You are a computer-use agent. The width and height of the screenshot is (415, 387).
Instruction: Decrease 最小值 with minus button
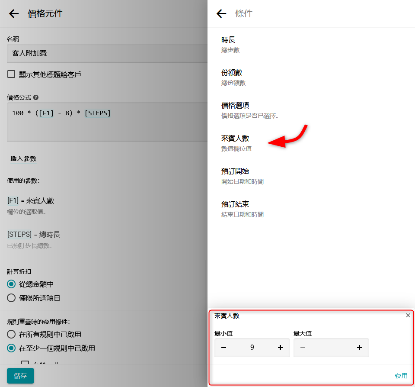click(223, 347)
